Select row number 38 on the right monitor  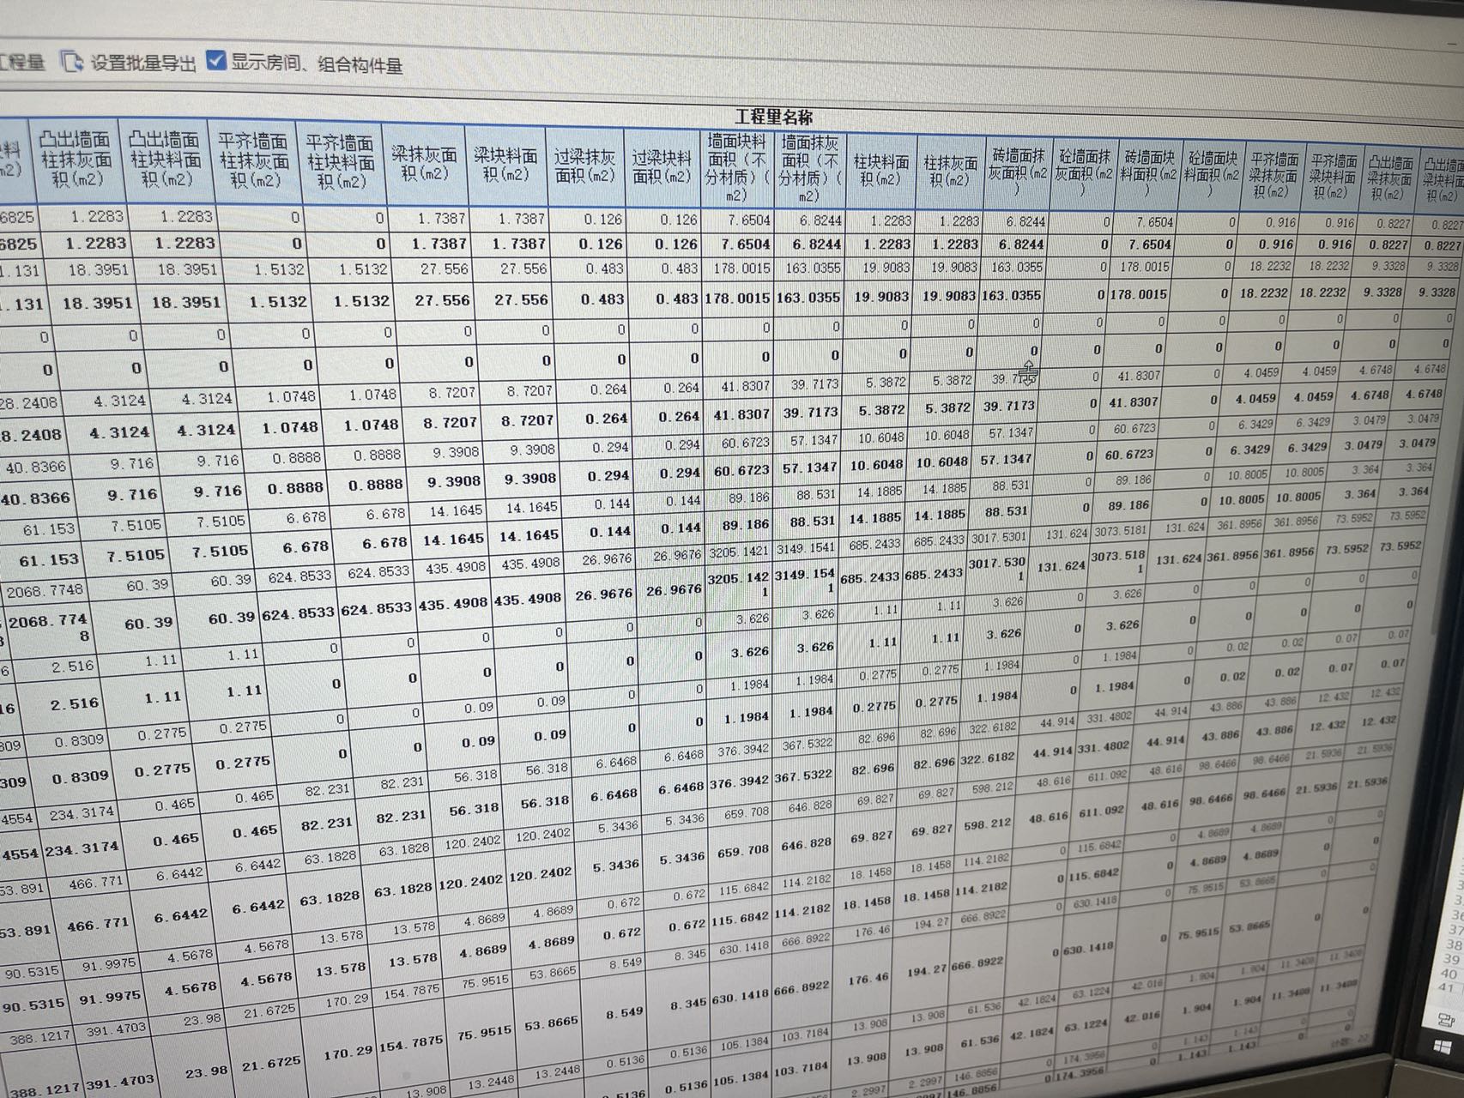pos(1454,944)
